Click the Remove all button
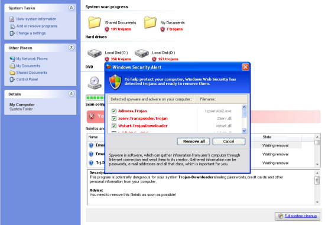This screenshot has height=225, width=325. pyautogui.click(x=194, y=142)
